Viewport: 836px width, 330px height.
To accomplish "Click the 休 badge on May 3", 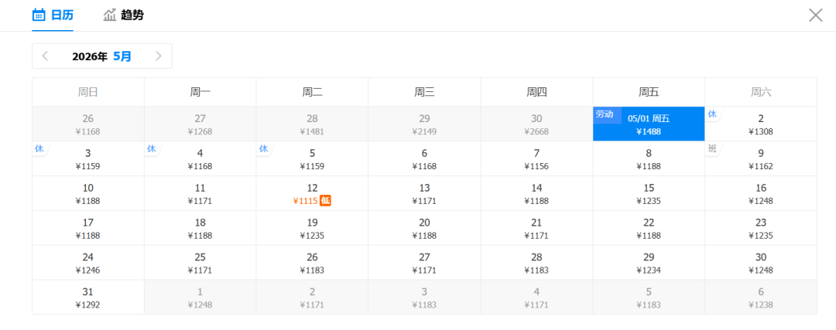I will (39, 148).
